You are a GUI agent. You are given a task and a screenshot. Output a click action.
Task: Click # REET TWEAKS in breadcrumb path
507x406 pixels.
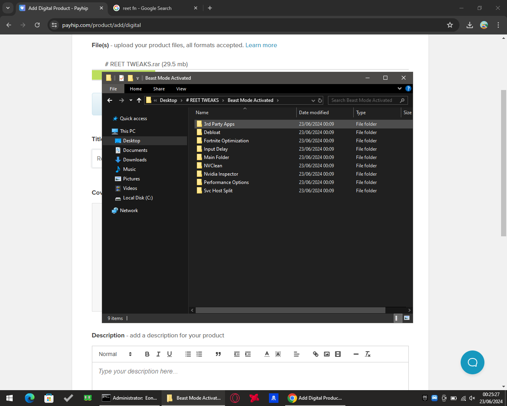202,100
